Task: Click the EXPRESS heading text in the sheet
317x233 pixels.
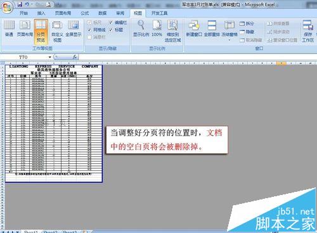Action: pyautogui.click(x=43, y=66)
